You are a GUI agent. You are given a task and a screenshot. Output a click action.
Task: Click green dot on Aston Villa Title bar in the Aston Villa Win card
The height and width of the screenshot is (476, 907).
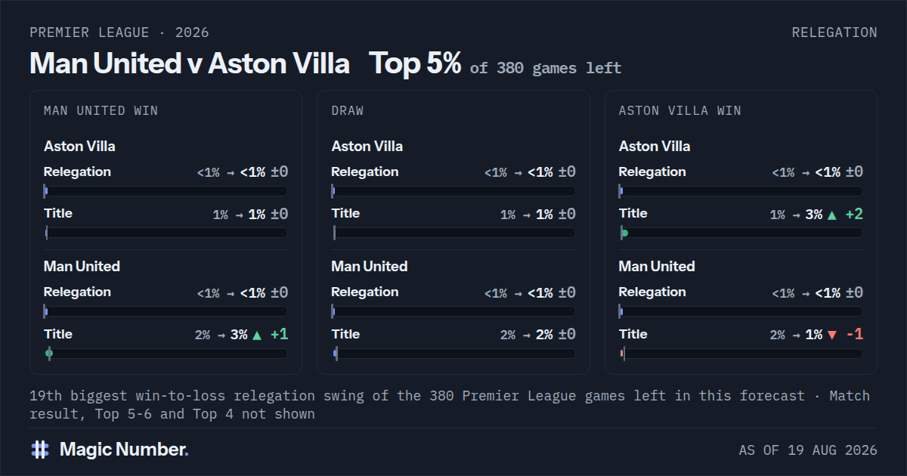(624, 233)
